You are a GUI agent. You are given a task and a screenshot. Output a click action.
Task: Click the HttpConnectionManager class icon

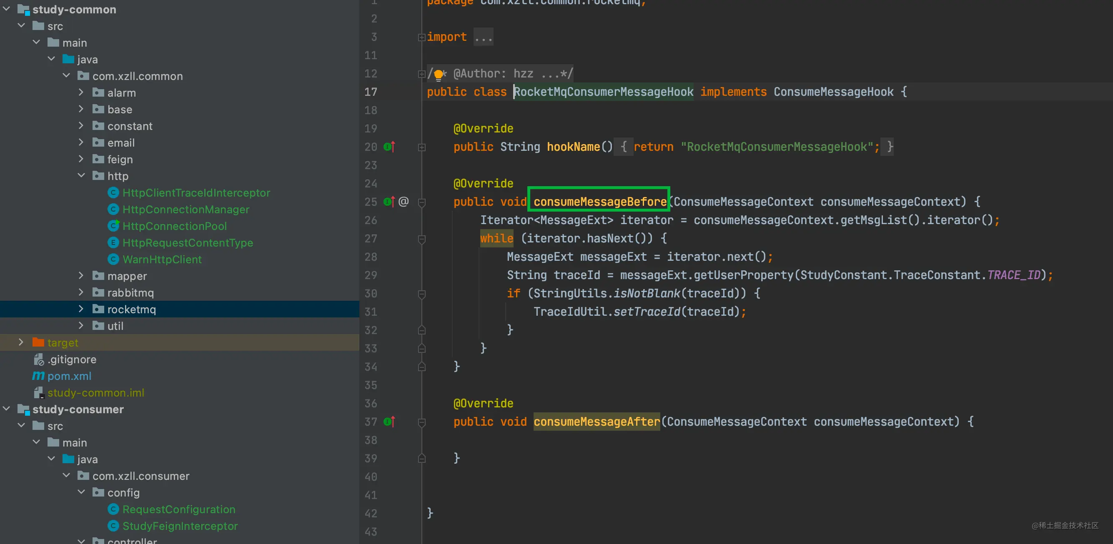[113, 210]
